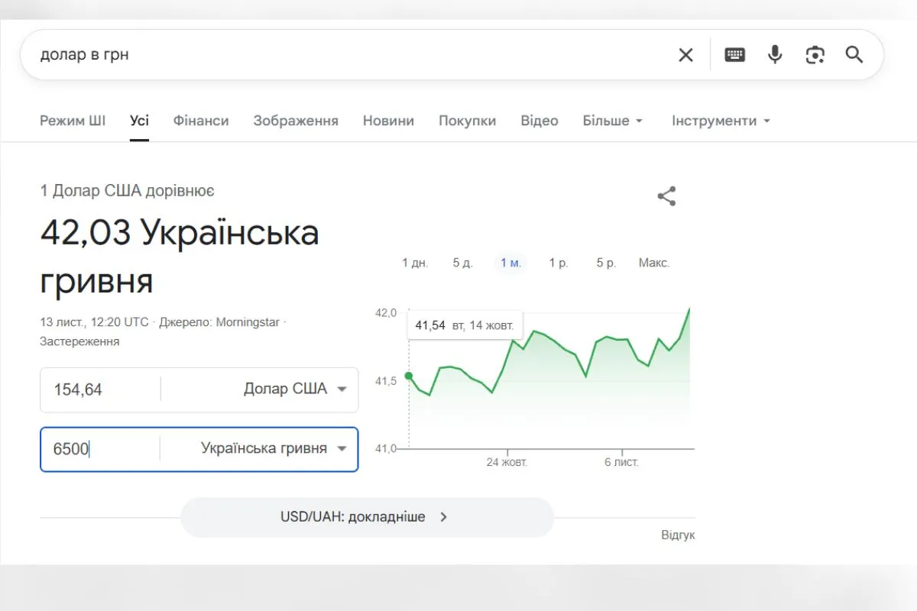This screenshot has width=917, height=611.
Task: Select the 1 р. chart range
Action: (559, 262)
